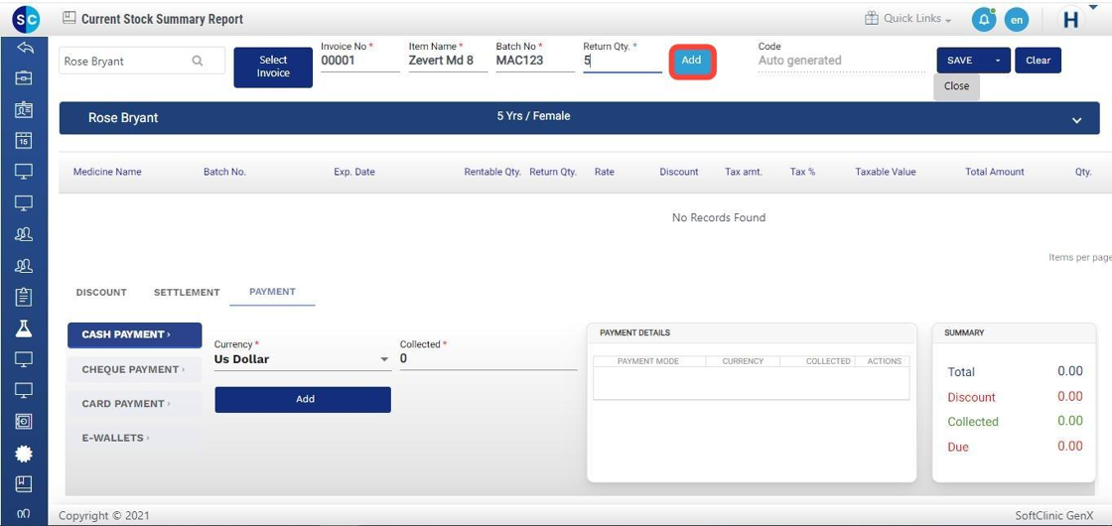Switch to the SETTLEMENT tab
1112x526 pixels.
coord(187,293)
